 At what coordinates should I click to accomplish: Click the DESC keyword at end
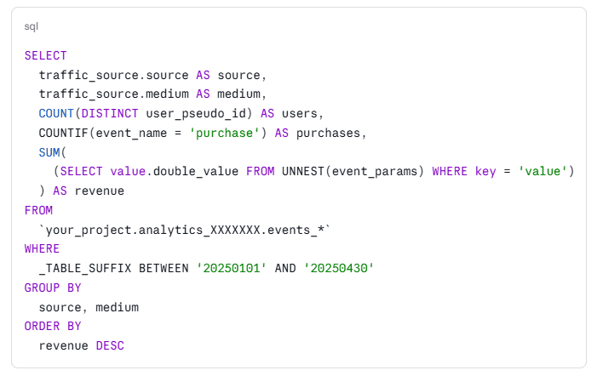pyautogui.click(x=110, y=345)
